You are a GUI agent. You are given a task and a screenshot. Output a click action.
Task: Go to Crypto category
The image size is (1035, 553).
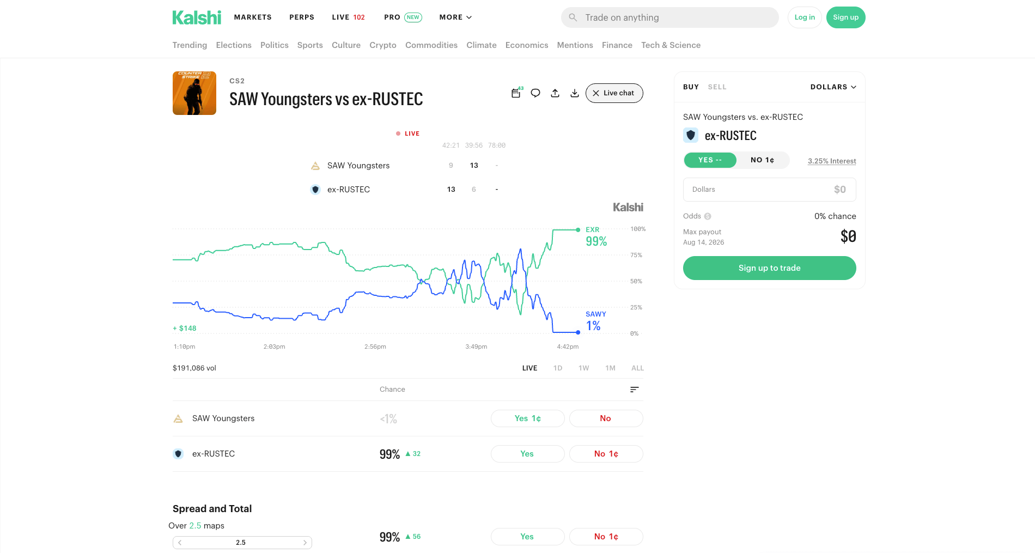383,45
